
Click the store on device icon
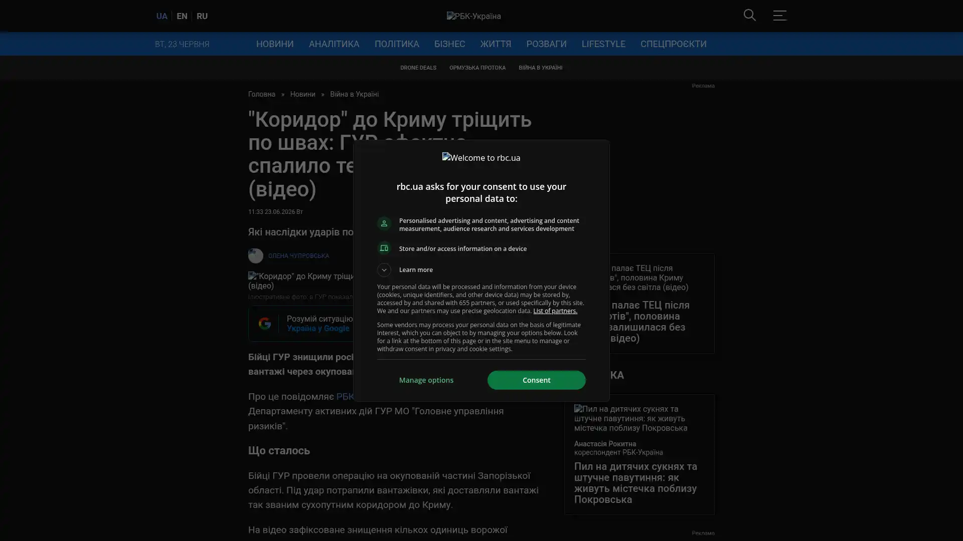point(384,248)
